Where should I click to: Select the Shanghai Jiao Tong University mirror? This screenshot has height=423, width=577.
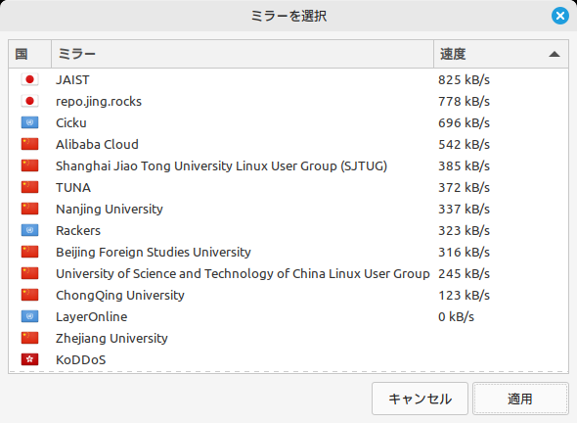click(x=288, y=165)
